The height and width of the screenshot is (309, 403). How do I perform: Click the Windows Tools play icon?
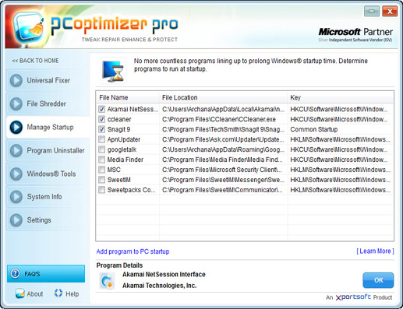(16, 174)
